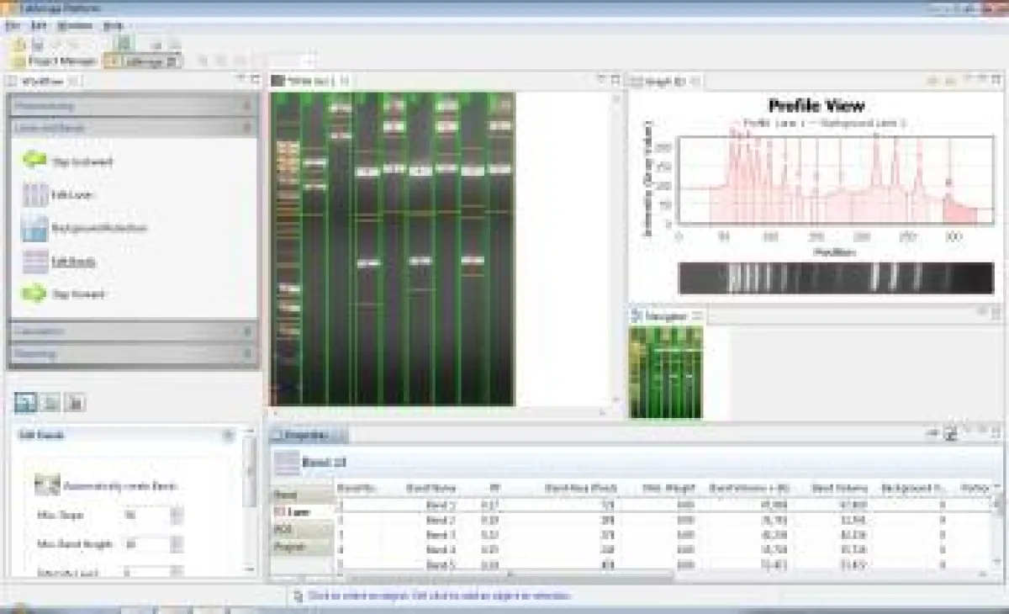Open the File menu
The image size is (1009, 614).
coord(13,26)
